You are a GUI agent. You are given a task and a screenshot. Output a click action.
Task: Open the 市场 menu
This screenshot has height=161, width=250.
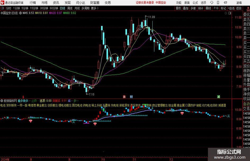[x=44, y=3]
